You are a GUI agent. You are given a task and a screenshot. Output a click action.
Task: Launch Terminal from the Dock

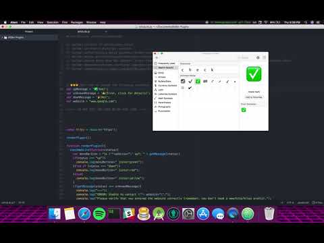coord(114,214)
